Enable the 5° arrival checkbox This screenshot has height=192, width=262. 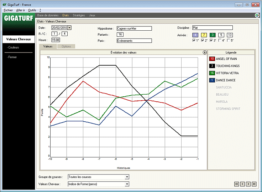[229, 40]
